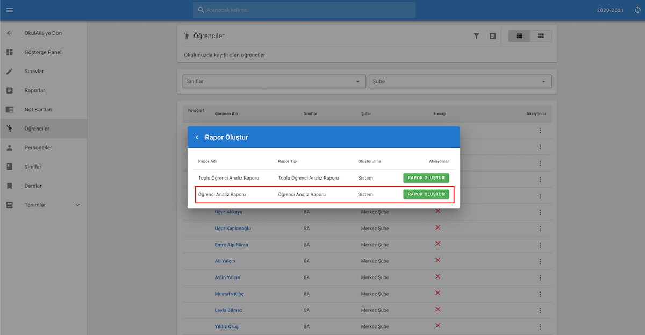Open the filter icon in Öğrenciler header
645x335 pixels.
[x=476, y=36]
